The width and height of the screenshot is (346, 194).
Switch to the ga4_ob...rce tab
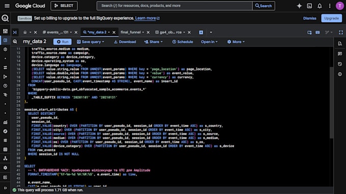click(x=168, y=33)
